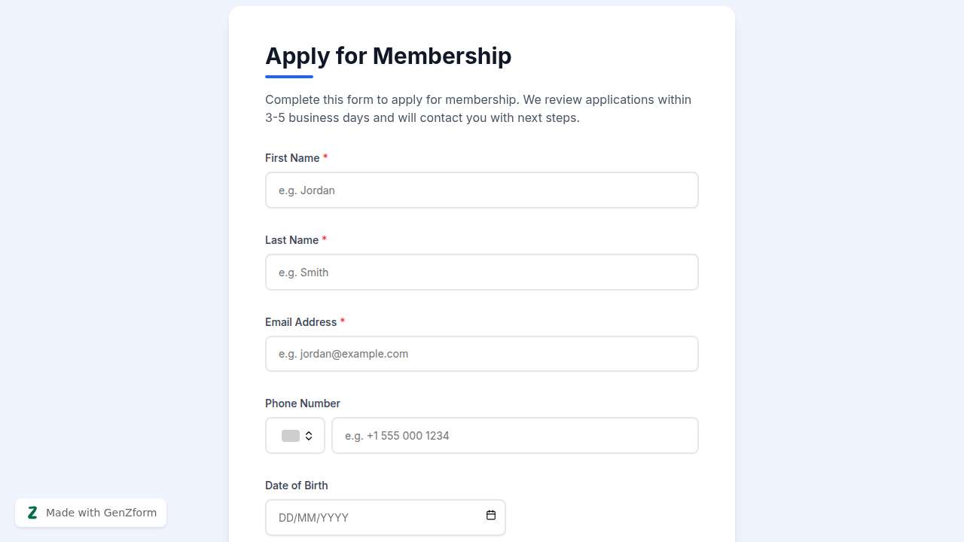Viewport: 964px width, 542px height.
Task: Click the red asterisk next to Last Name
Action: 324,239
